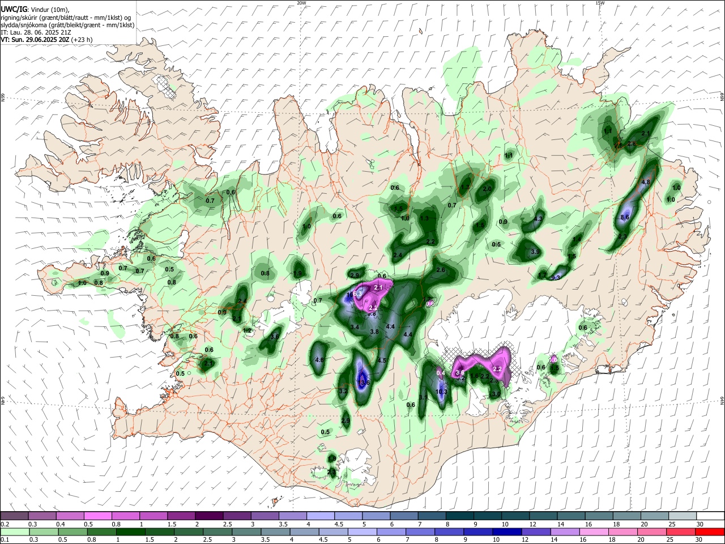Select the 3.0 value below pink snow area
This screenshot has height=544, width=725.
click(496, 394)
